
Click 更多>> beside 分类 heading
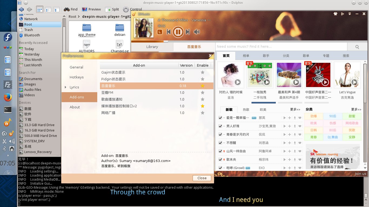pyautogui.click(x=356, y=109)
